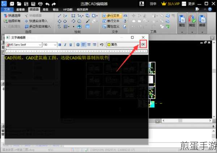This screenshot has width=217, height=153.
Task: Click left arrow of horizontal scrollbar
Action: (163, 121)
